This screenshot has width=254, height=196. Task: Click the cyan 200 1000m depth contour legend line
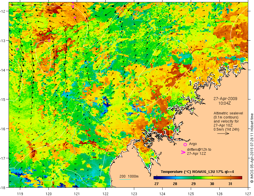[x=125, y=179]
